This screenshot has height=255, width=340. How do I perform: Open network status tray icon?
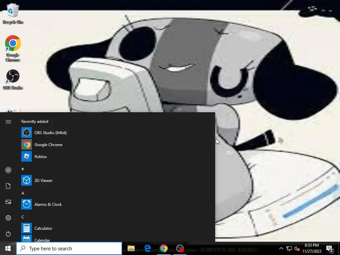click(289, 248)
